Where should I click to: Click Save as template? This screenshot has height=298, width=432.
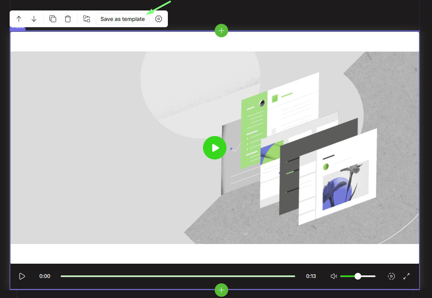click(123, 19)
